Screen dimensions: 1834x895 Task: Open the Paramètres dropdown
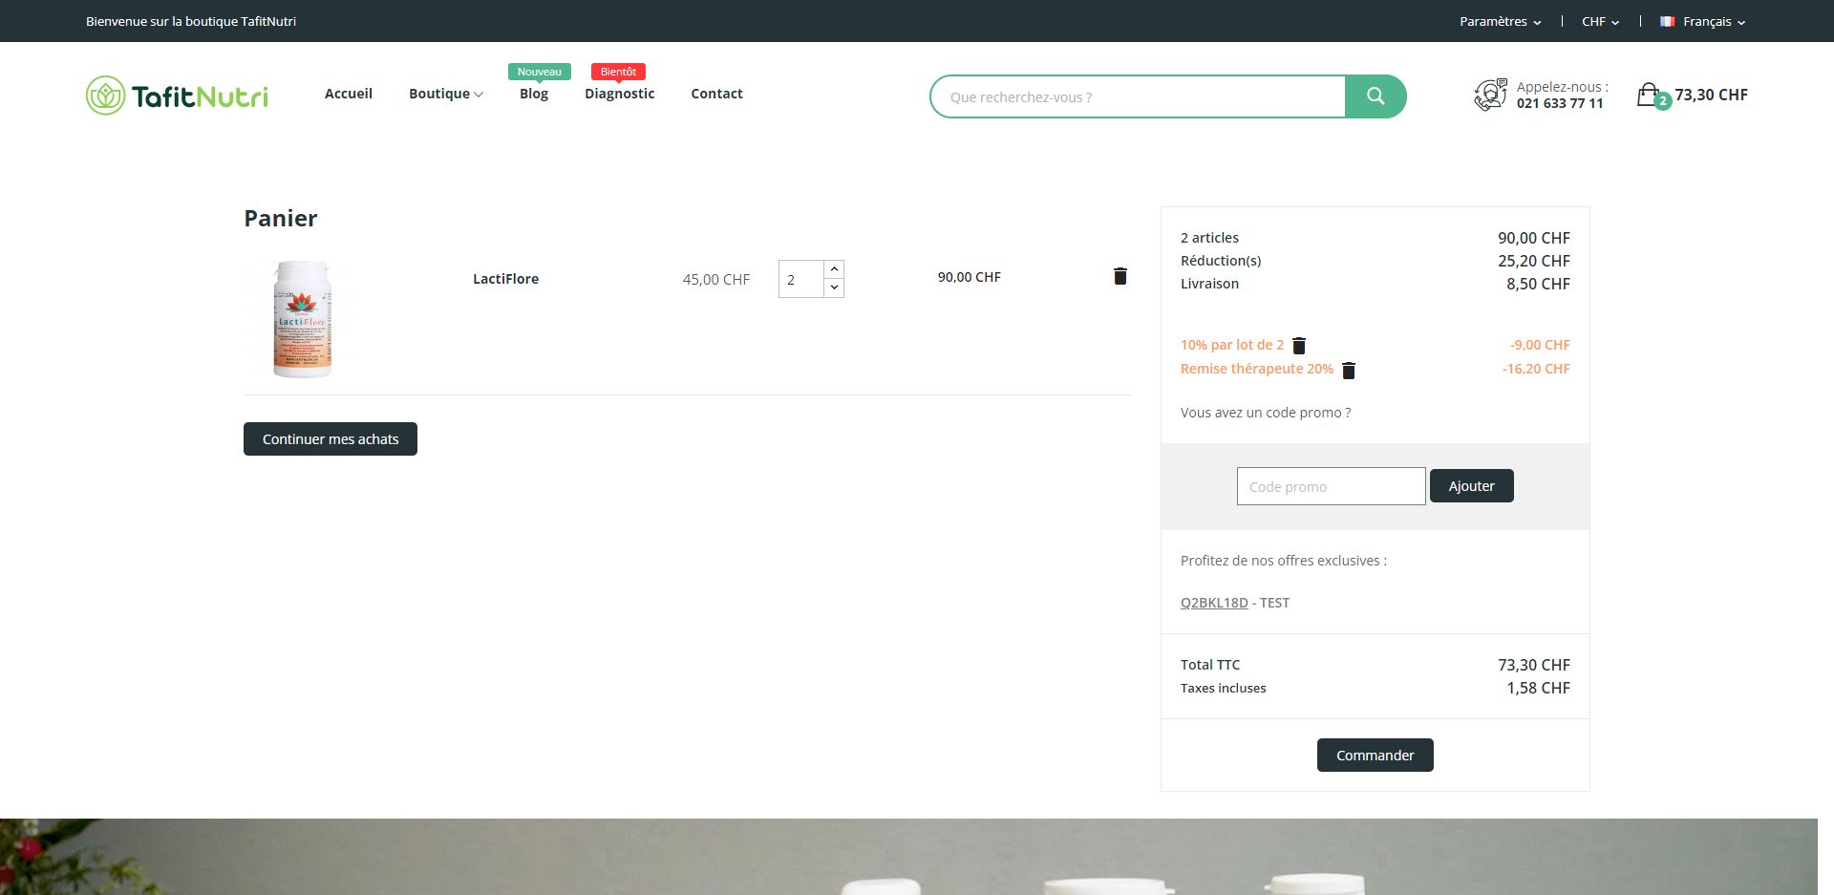tap(1500, 21)
